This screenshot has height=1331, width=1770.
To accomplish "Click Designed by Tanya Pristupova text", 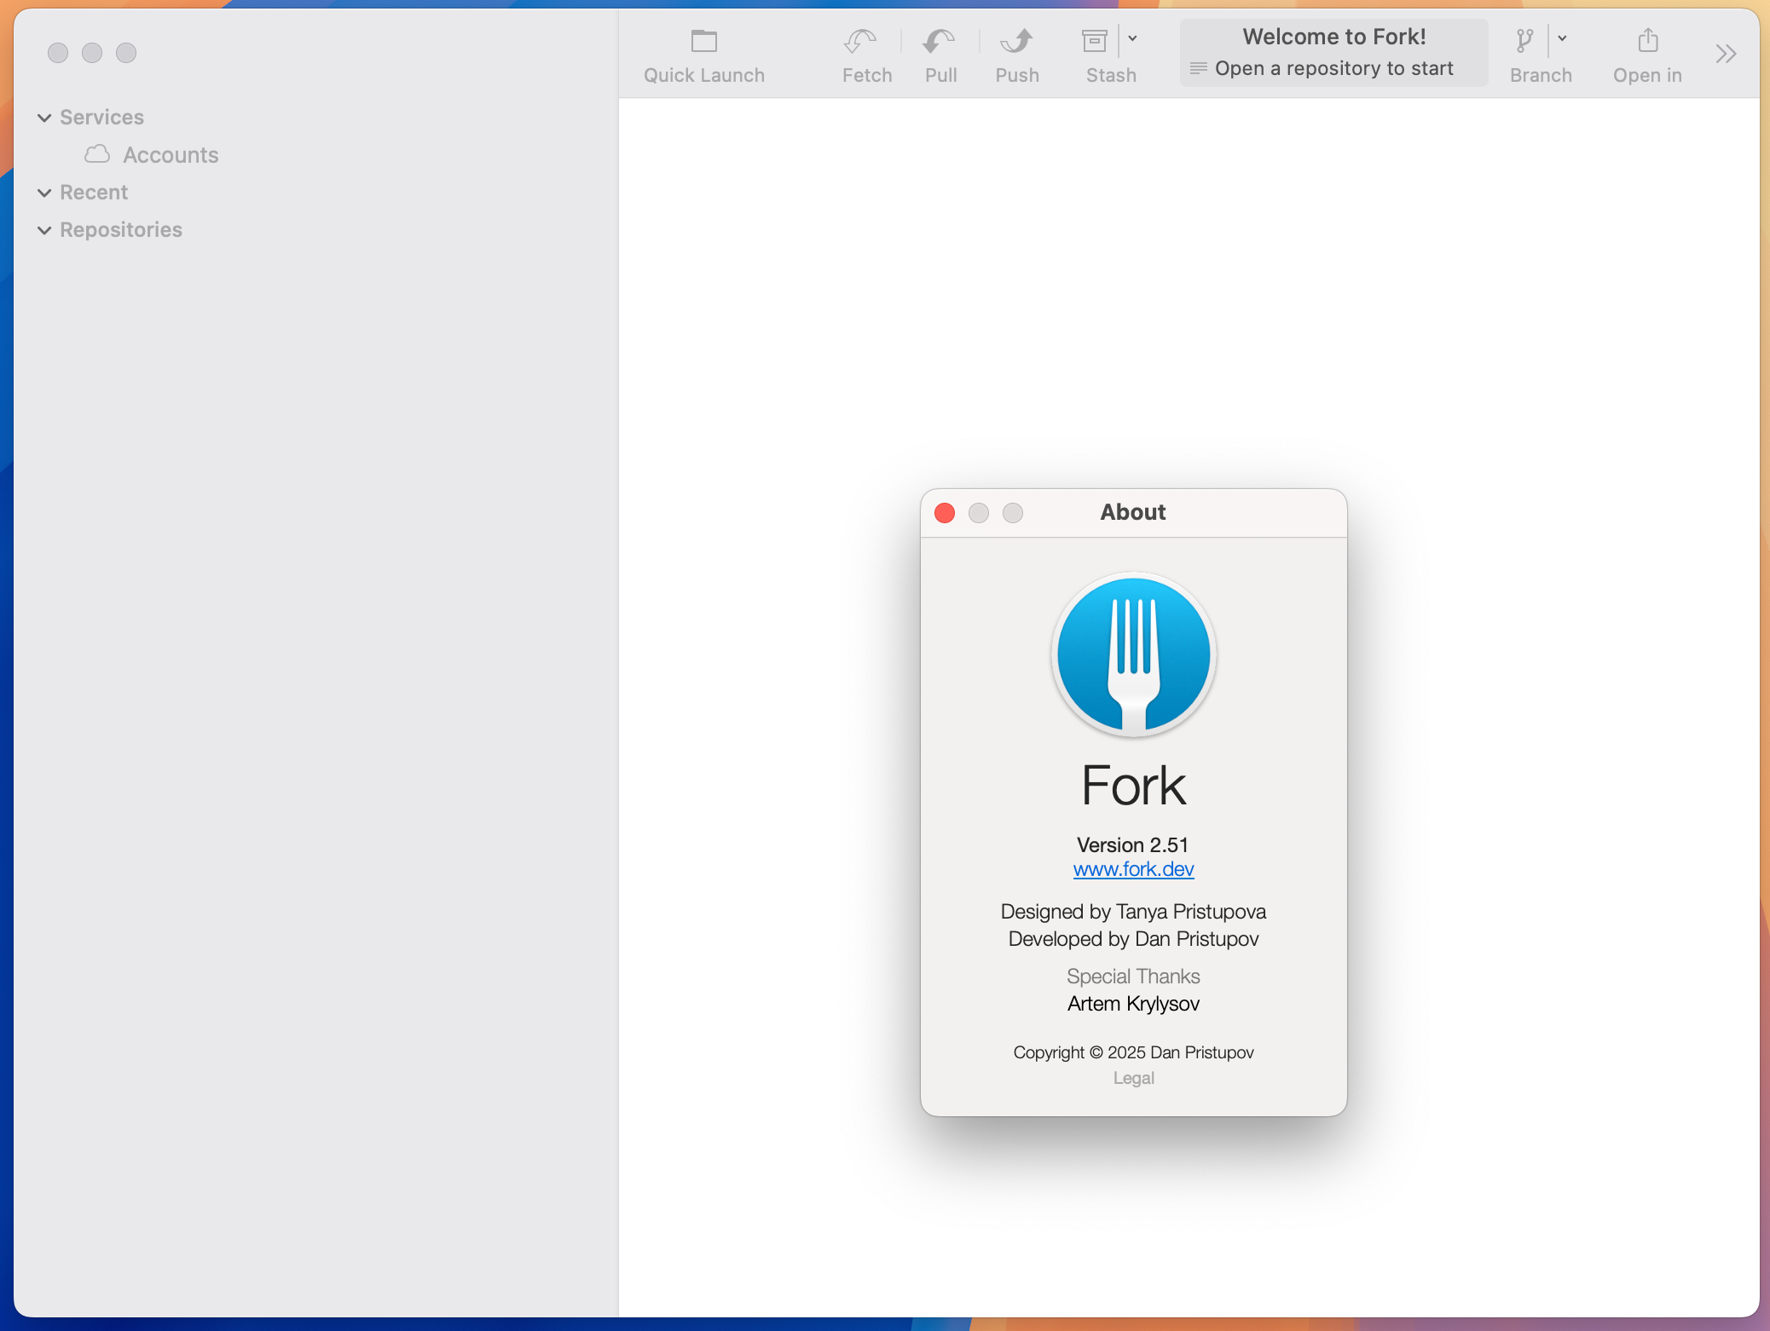I will click(x=1133, y=911).
